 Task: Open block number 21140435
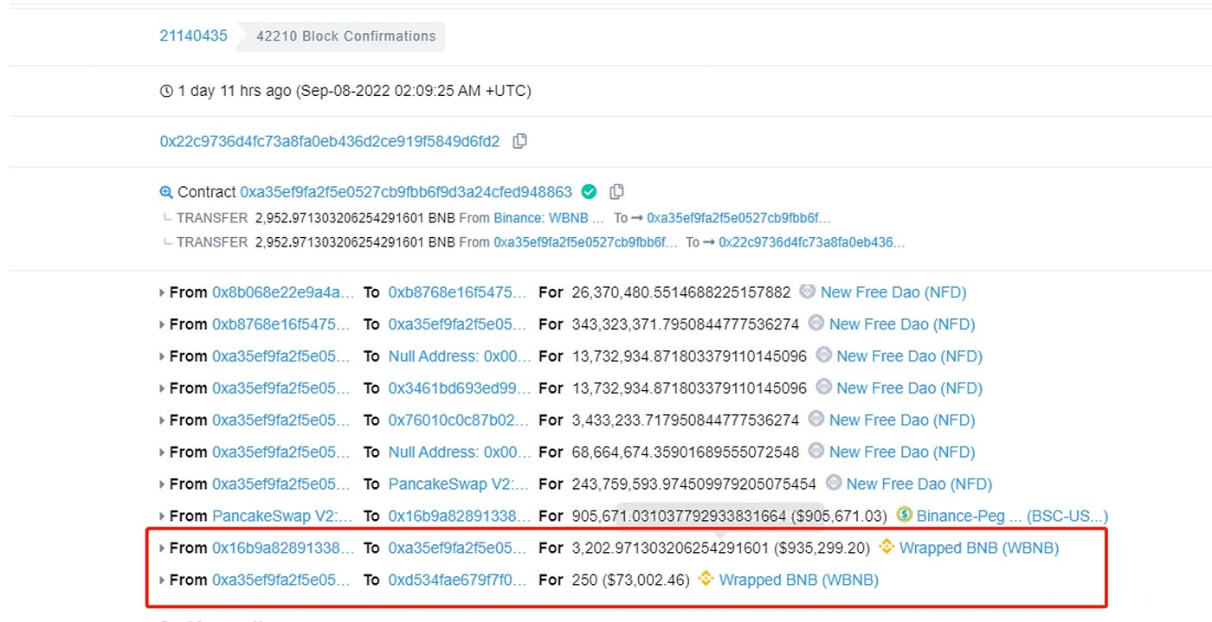pyautogui.click(x=193, y=35)
